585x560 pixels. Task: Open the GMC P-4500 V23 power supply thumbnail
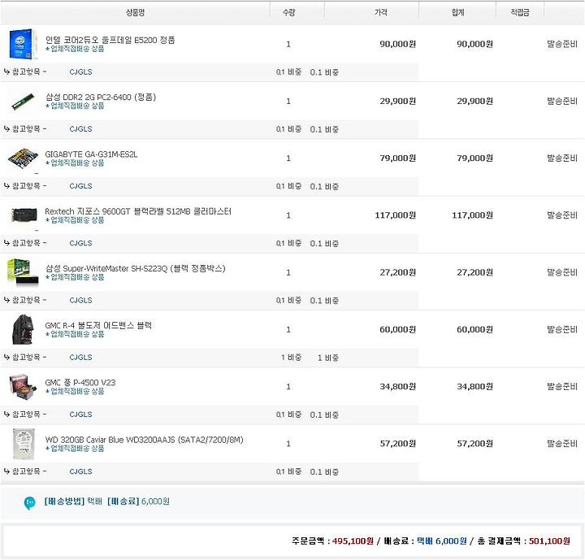coord(23,386)
